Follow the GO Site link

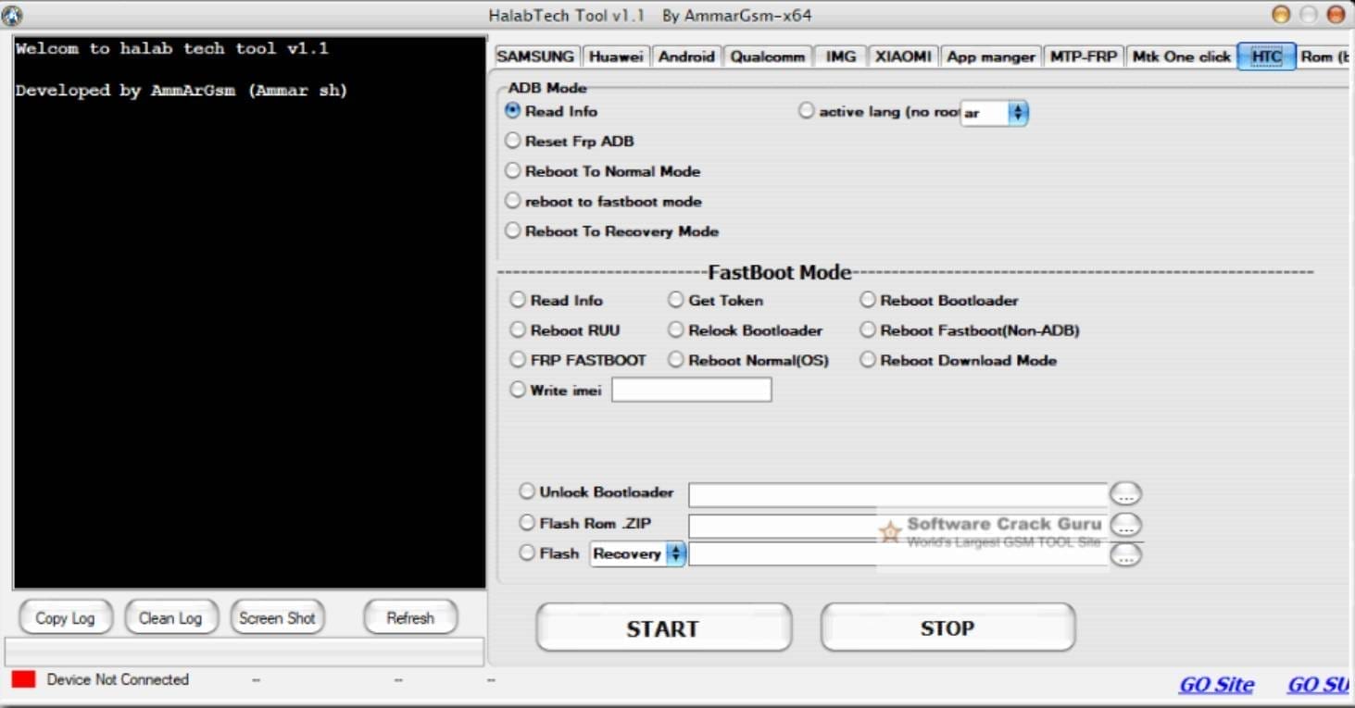(1215, 684)
